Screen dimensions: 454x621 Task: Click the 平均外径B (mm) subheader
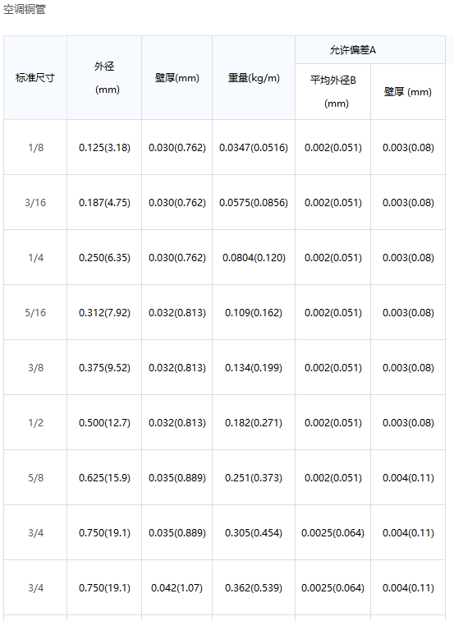[x=332, y=92]
